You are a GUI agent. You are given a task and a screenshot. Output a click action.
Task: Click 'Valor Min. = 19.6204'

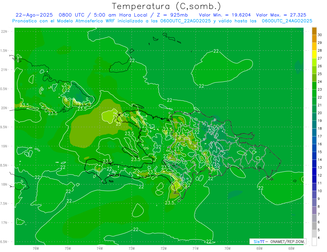[x=225, y=15]
